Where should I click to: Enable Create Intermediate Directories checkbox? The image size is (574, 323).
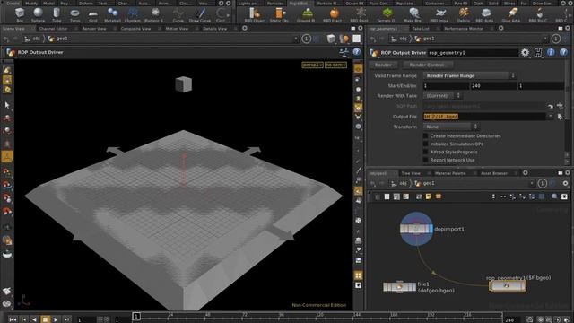(425, 135)
